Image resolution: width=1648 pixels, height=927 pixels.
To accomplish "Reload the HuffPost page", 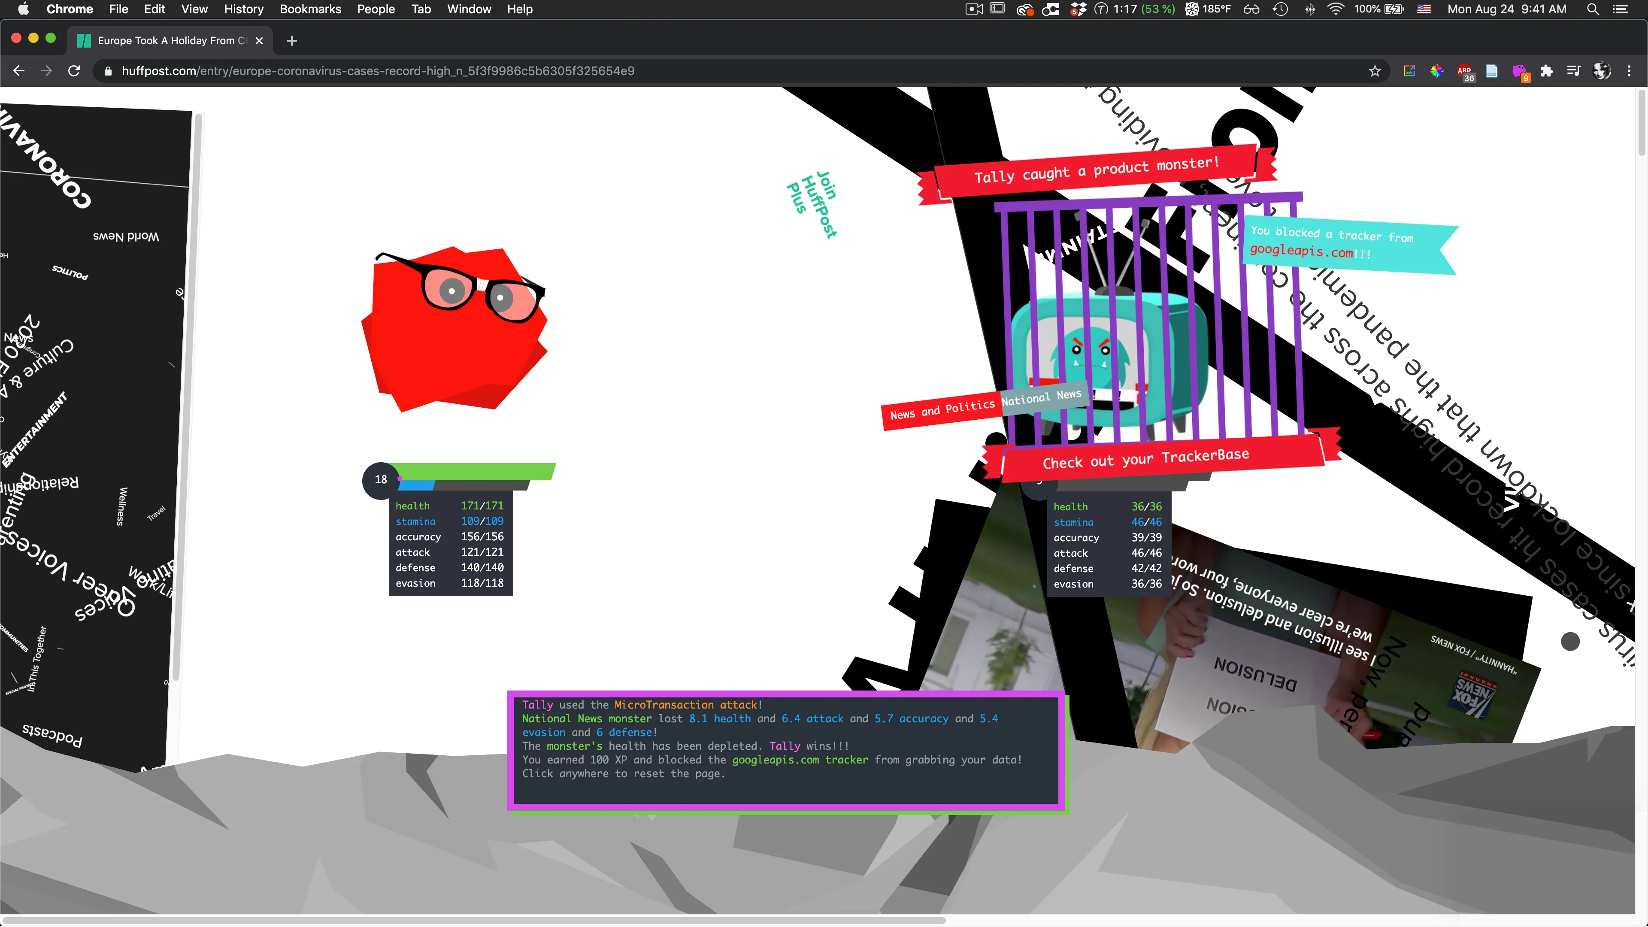I will click(74, 71).
